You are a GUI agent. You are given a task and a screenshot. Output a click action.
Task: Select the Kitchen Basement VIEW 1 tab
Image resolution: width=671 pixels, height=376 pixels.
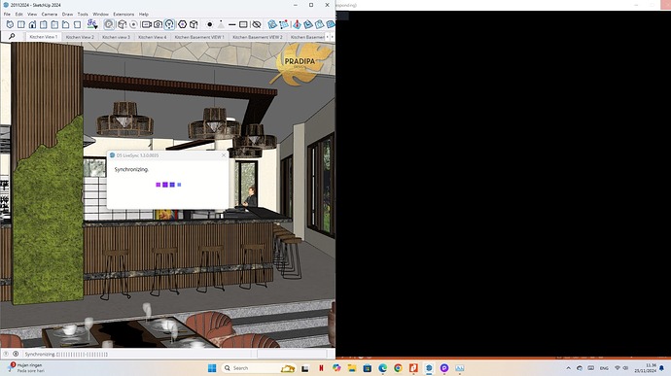[199, 37]
